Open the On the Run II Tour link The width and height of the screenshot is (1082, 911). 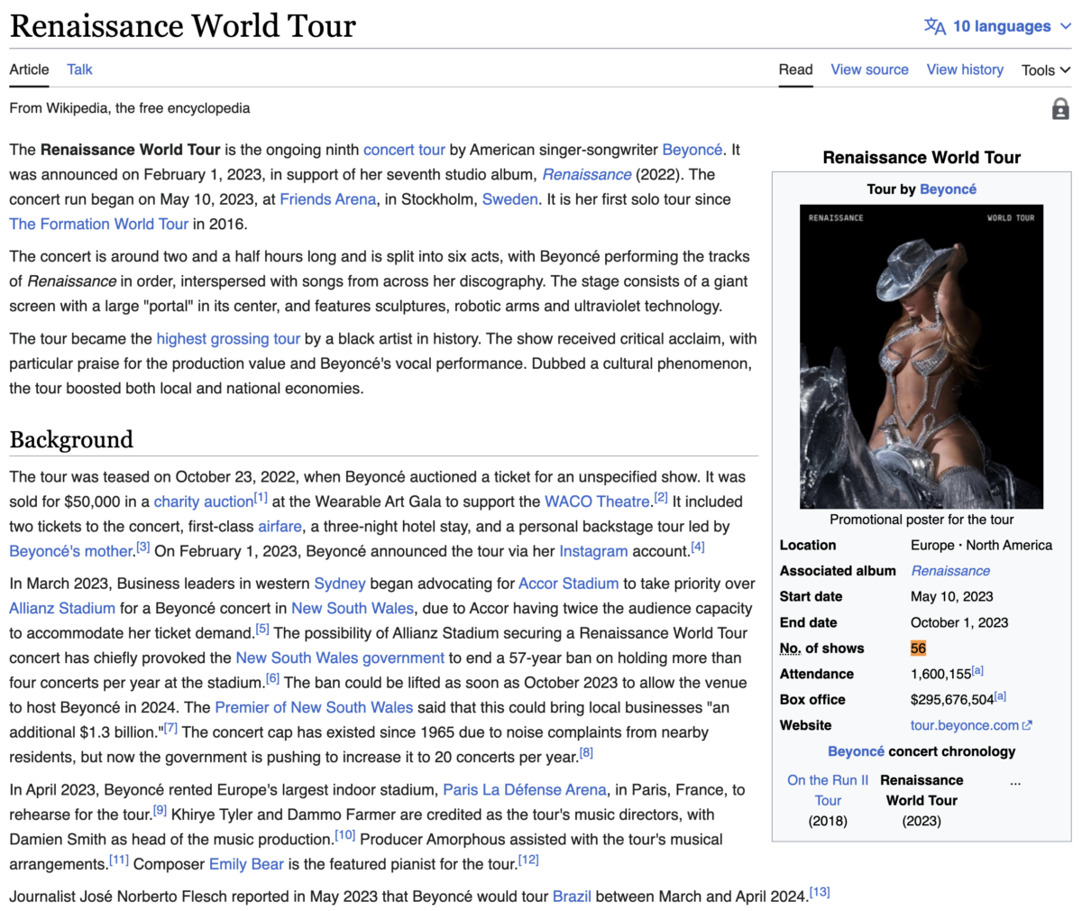(x=828, y=790)
